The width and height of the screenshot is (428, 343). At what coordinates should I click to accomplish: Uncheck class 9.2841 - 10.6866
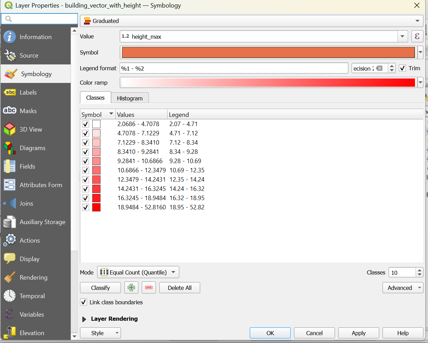(85, 161)
